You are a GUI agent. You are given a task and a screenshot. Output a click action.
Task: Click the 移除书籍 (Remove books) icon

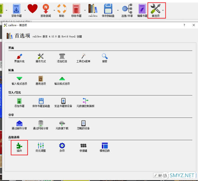pos(76,10)
